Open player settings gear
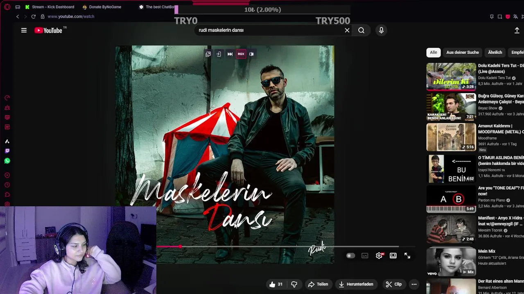This screenshot has height=294, width=524. tap(379, 256)
